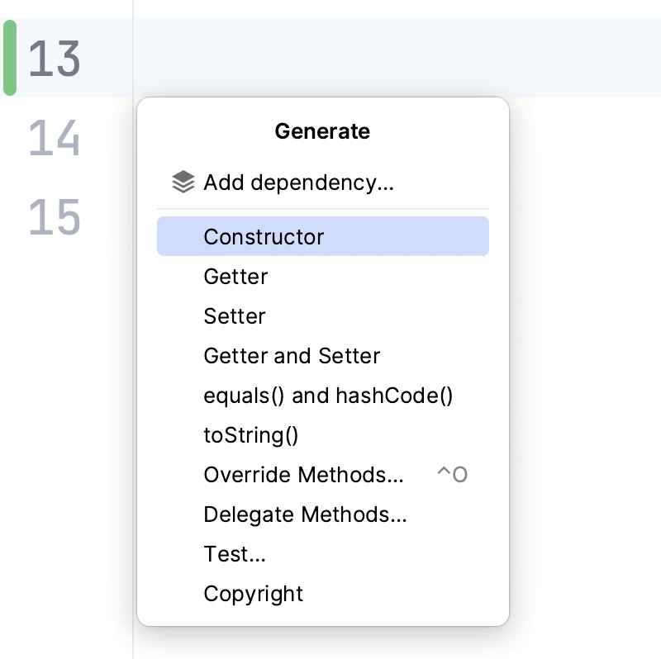Click the ^O shortcut hint
Image resolution: width=661 pixels, height=659 pixels.
coord(452,475)
